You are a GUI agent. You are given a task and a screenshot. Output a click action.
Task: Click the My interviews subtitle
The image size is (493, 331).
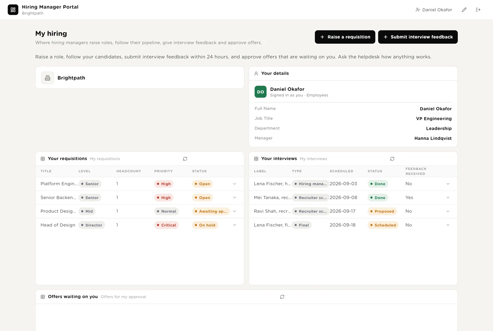313,159
